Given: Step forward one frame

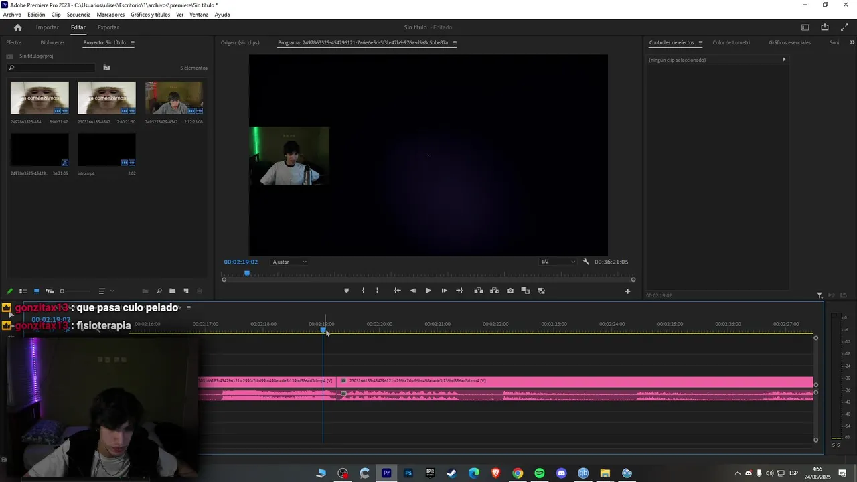Looking at the screenshot, I should [444, 291].
